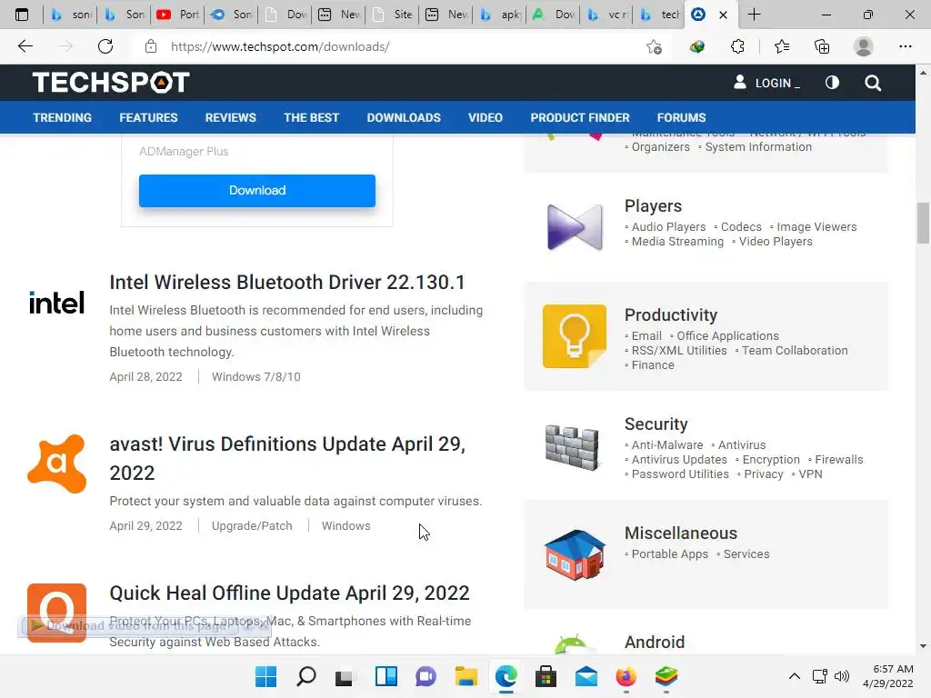Open Encryption subcategory link
This screenshot has width=931, height=698.
tap(771, 460)
